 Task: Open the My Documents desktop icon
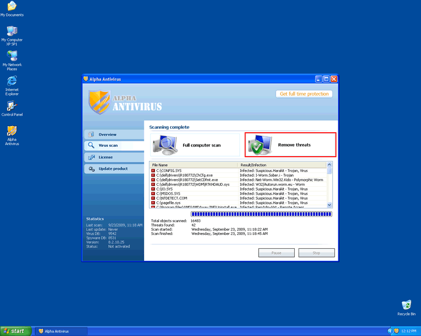[12, 7]
